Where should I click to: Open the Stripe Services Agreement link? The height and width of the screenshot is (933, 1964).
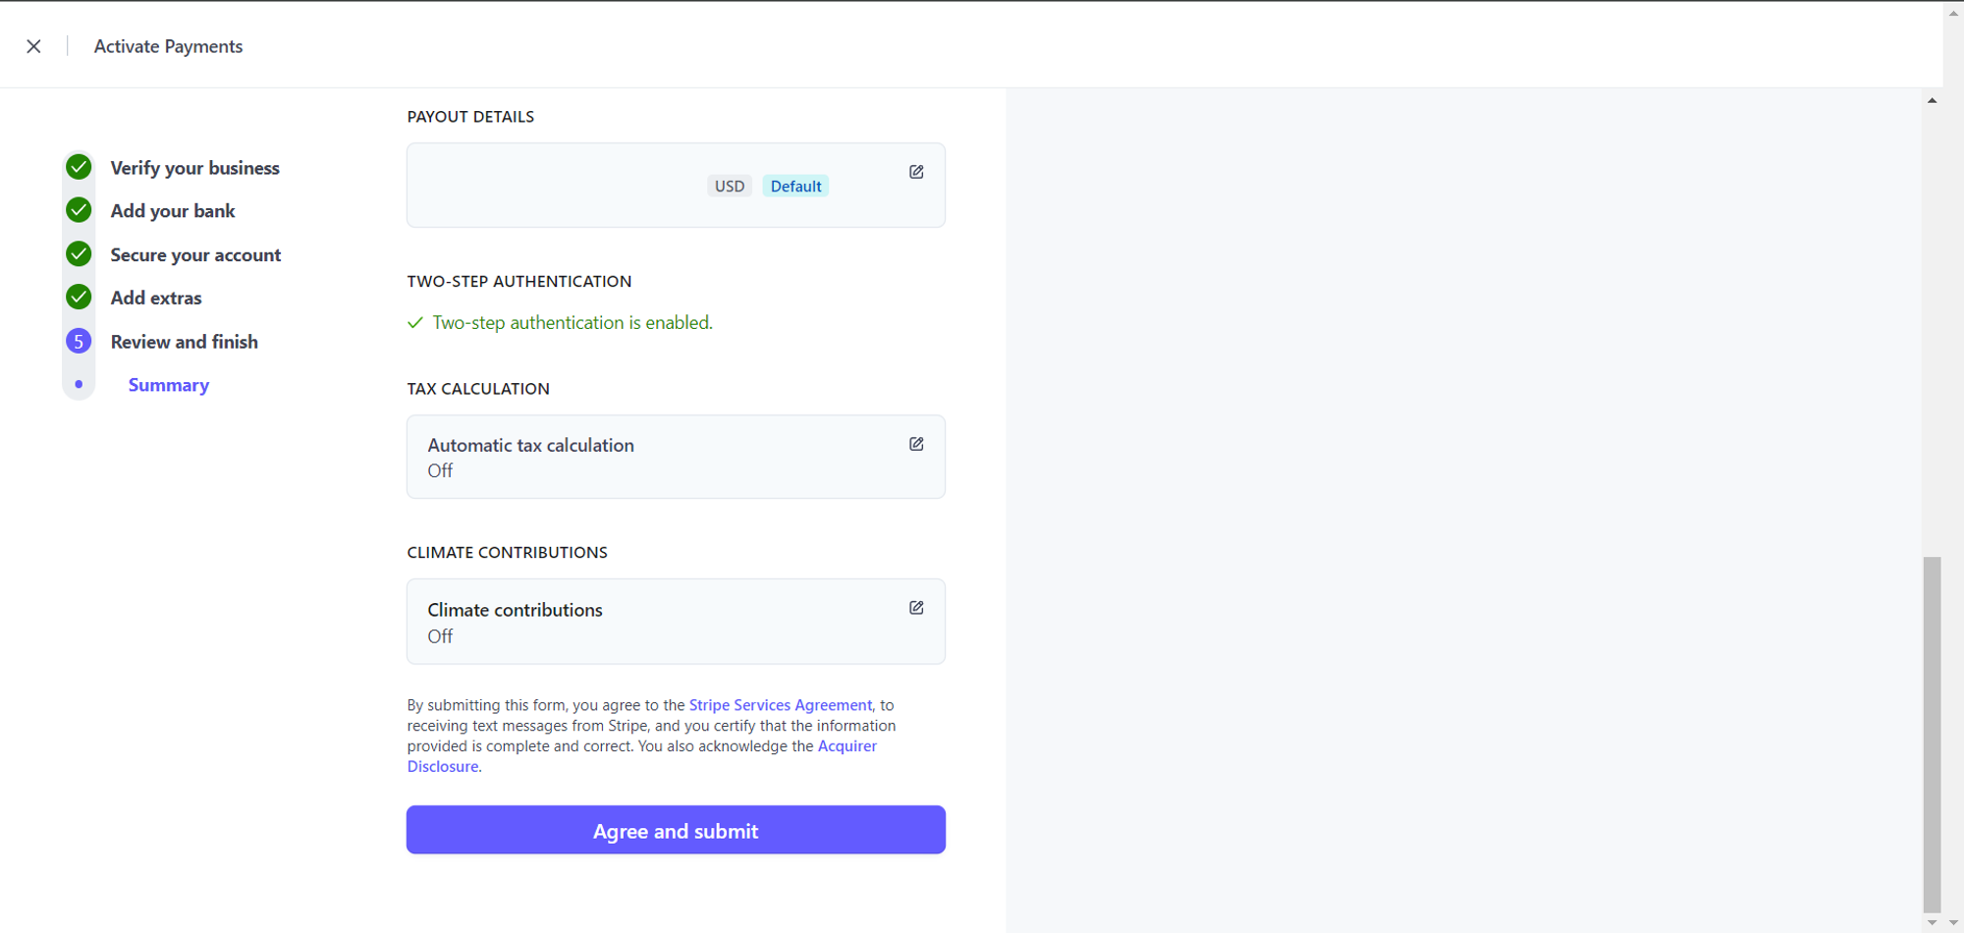pyautogui.click(x=780, y=705)
